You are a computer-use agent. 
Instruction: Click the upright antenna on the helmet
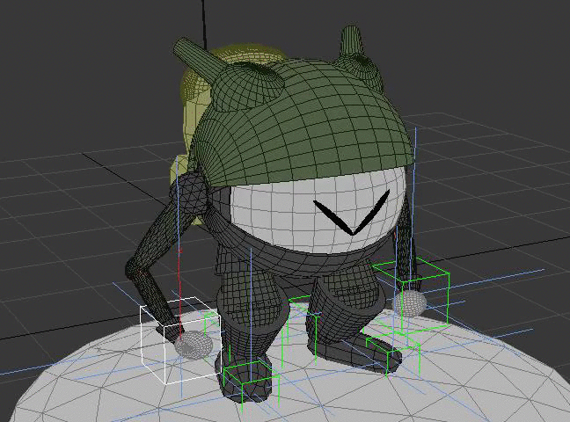(352, 42)
